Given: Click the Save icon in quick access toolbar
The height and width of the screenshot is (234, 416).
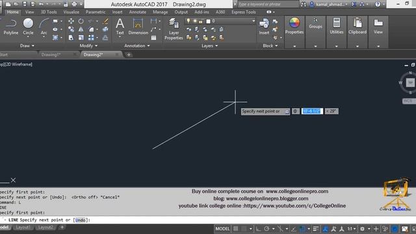Looking at the screenshot, I should point(25,4).
